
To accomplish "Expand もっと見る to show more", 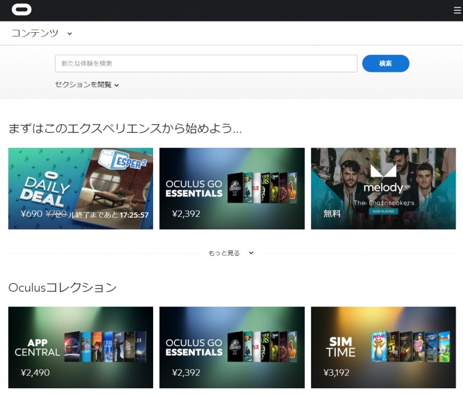I will (x=231, y=253).
